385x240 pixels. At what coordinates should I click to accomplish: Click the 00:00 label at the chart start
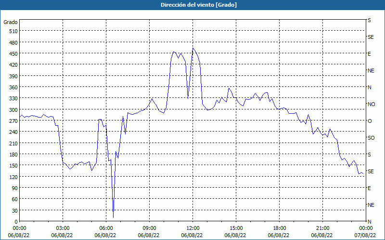(x=19, y=228)
